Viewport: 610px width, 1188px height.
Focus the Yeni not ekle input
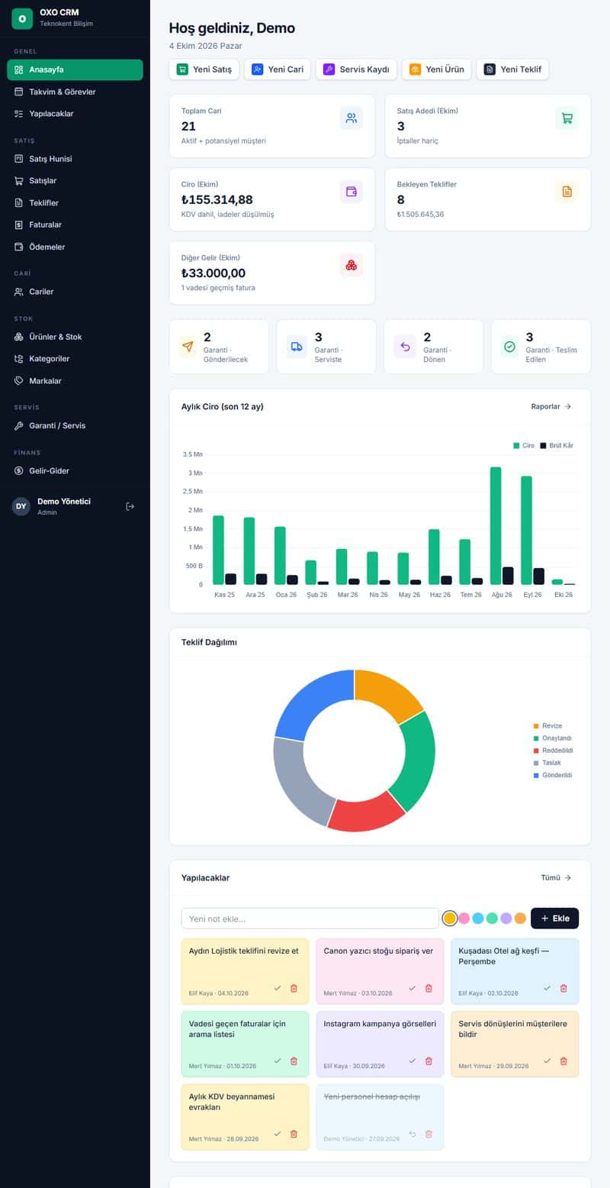(310, 918)
